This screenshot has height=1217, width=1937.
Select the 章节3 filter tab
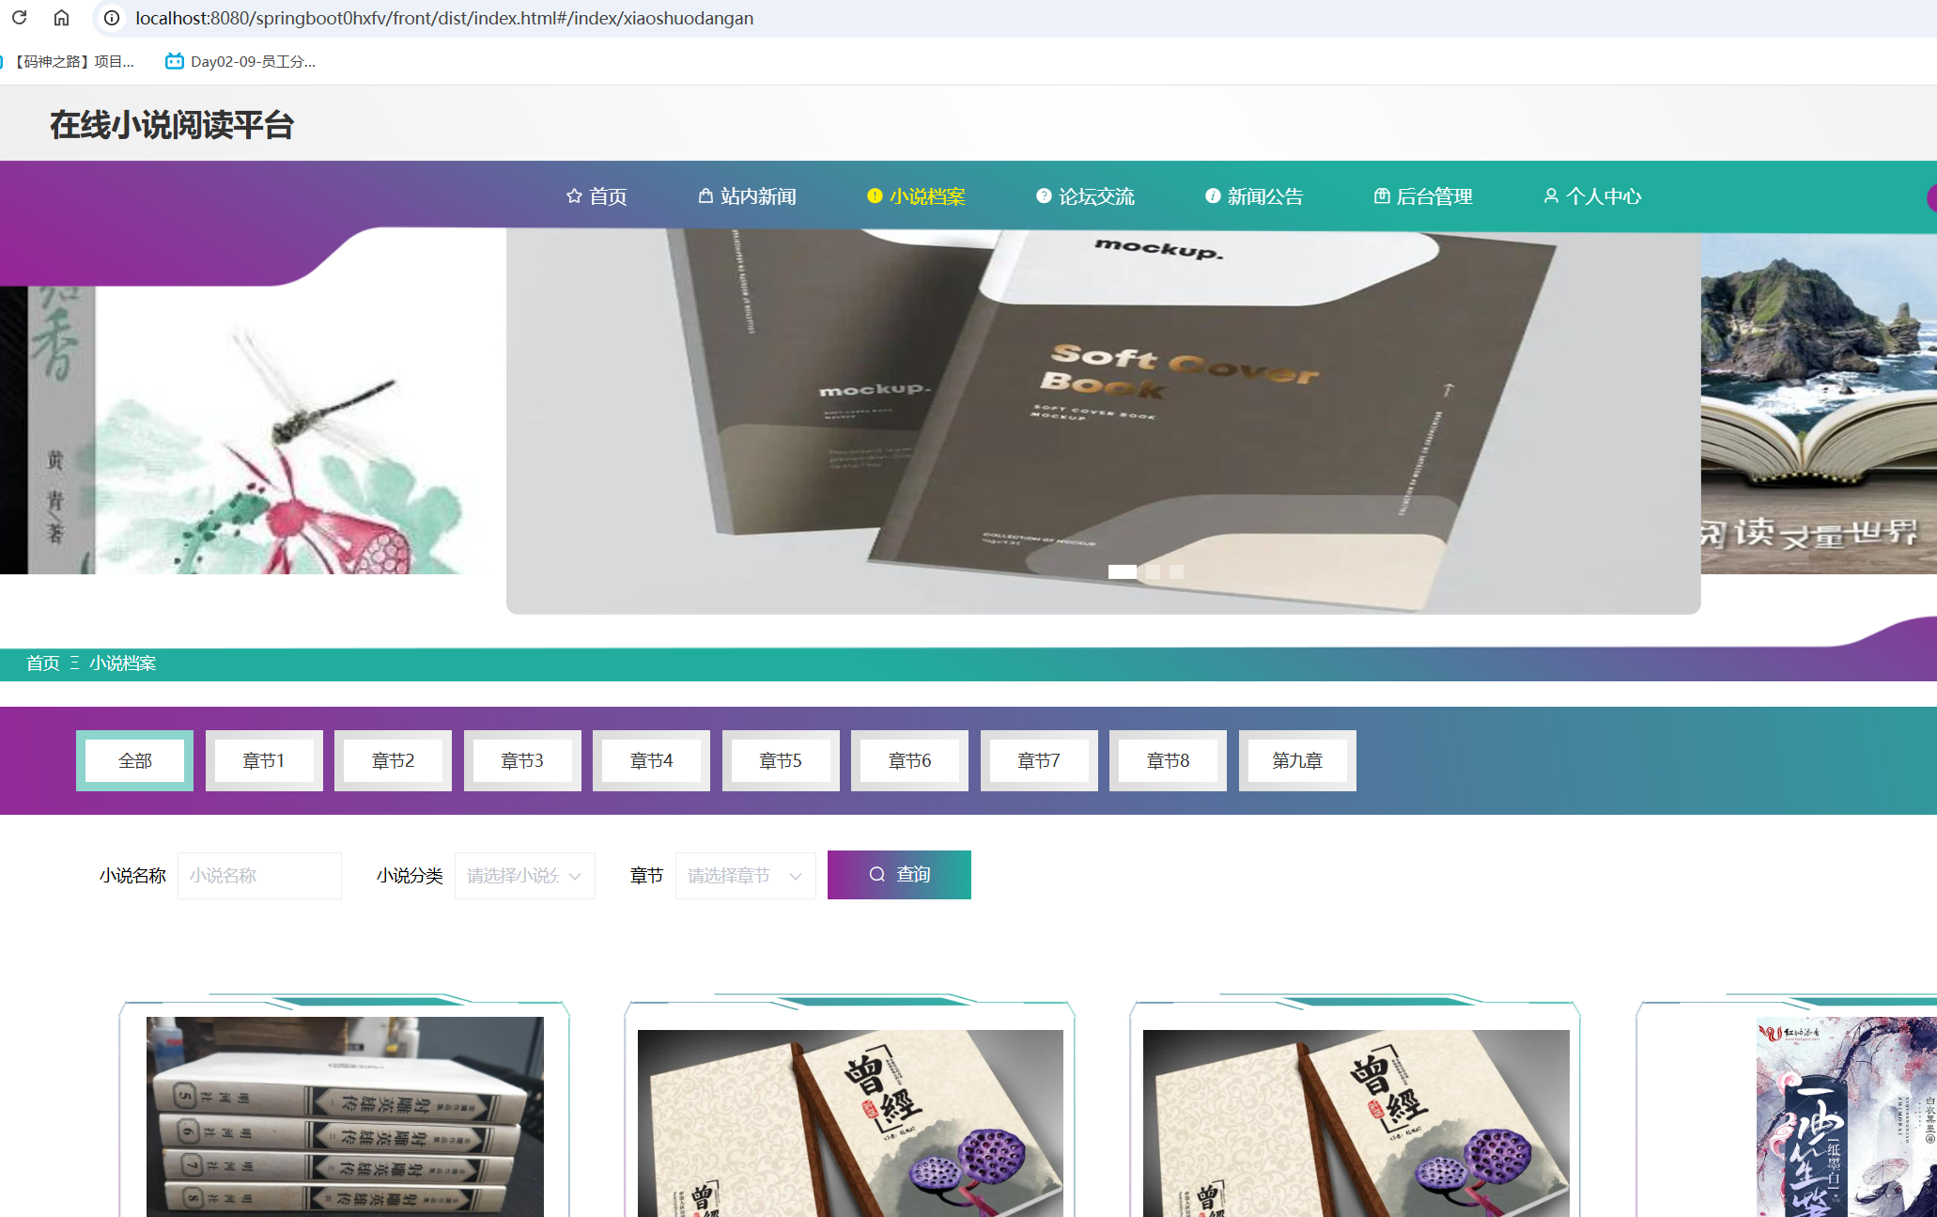[x=522, y=760]
